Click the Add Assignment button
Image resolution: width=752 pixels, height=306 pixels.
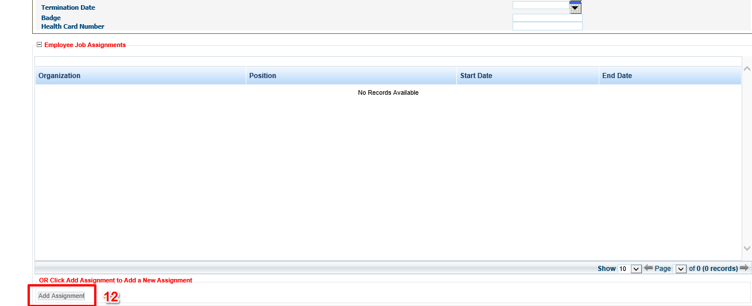click(x=61, y=296)
